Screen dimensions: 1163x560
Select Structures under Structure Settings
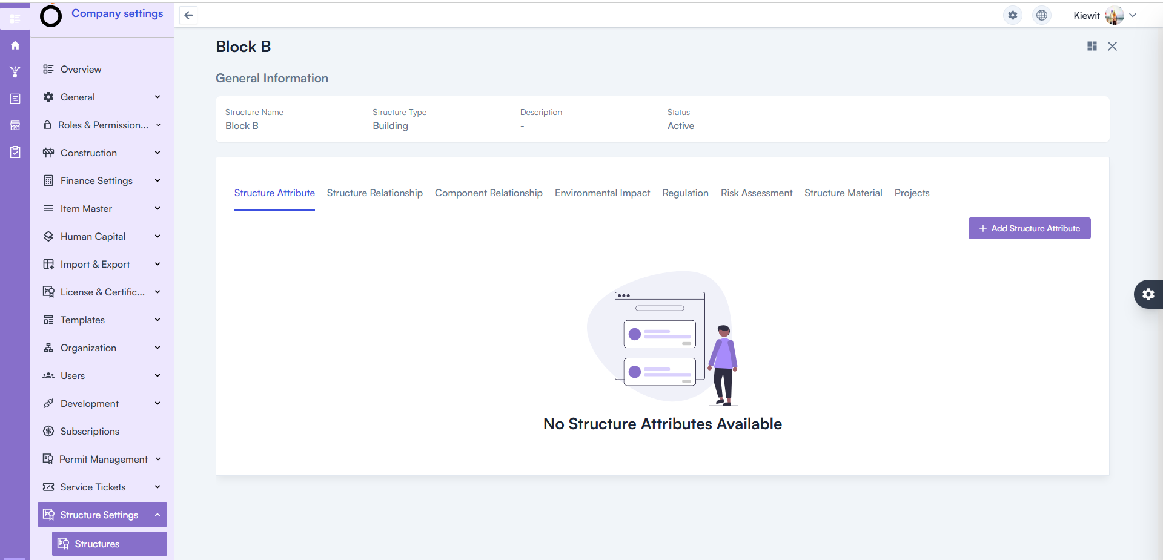point(97,544)
